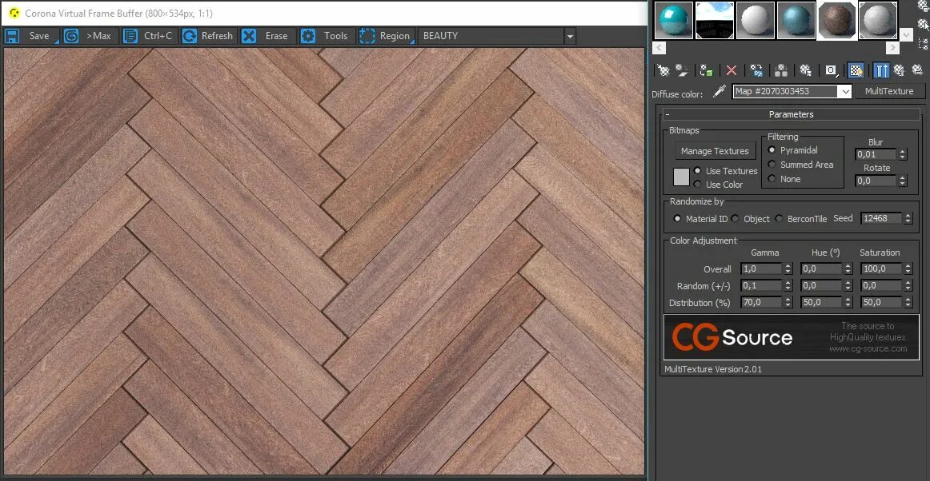Adjust the Random Saturation spinner
The image size is (930, 481).
coord(908,285)
